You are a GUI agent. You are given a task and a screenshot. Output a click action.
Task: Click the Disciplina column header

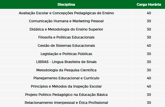click(66, 5)
